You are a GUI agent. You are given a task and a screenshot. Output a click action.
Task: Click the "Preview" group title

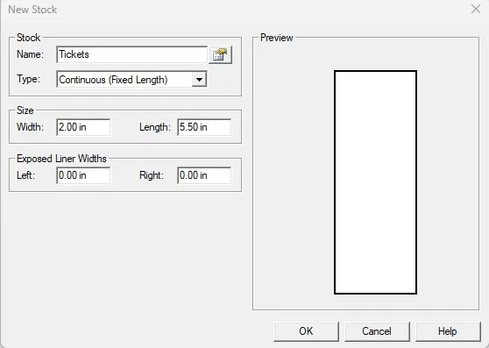point(277,38)
